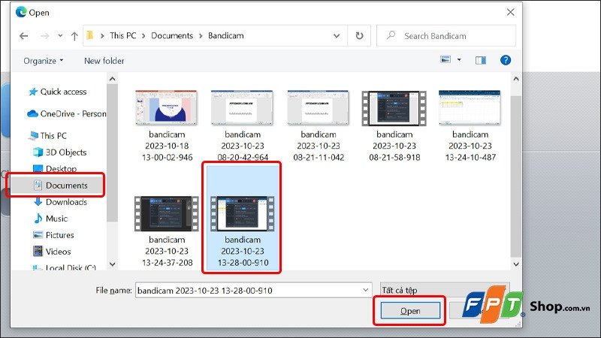The height and width of the screenshot is (338, 601).
Task: Click the Downloads arrow icon
Action: click(x=38, y=202)
